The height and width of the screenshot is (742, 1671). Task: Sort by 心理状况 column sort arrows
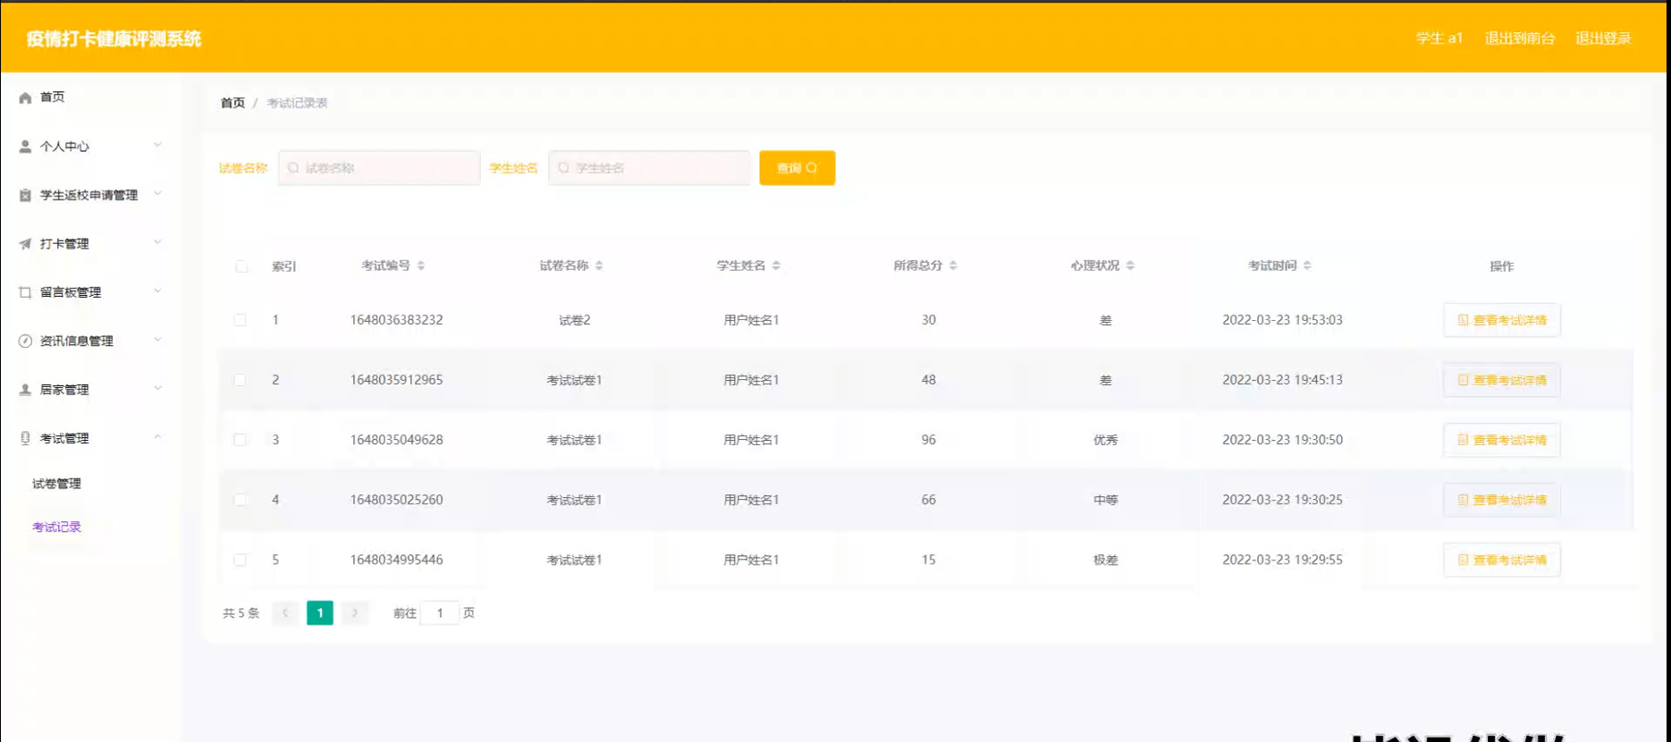[x=1130, y=266]
